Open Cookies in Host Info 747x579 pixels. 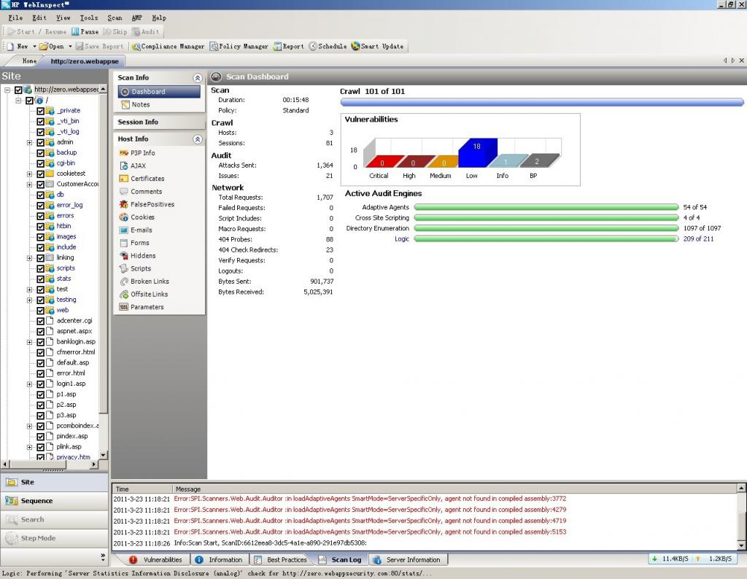(x=142, y=217)
